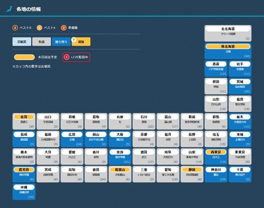Select the 岐阜 prefecture card
Image resolution: width=264 pixels, height=208 pixels.
[168, 157]
